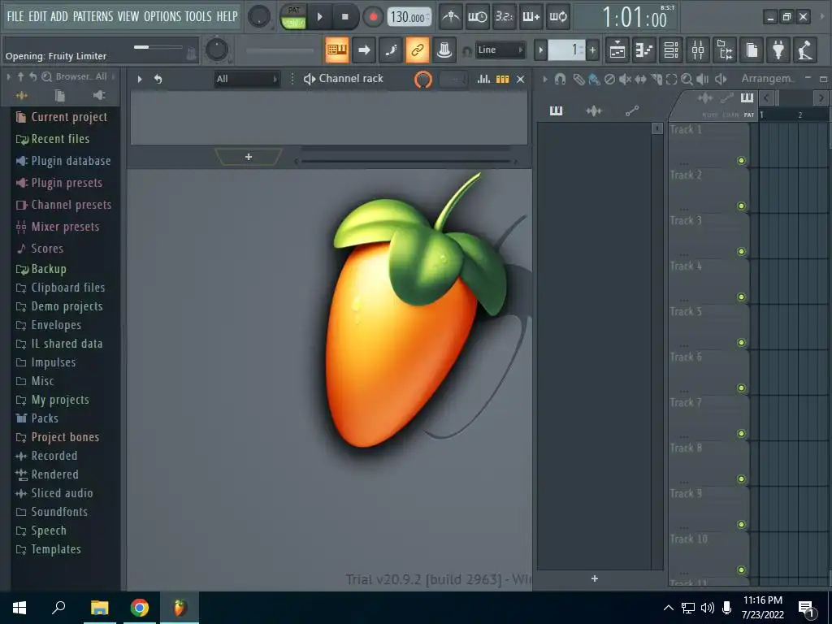Toggle step editing footsteps button
The height and width of the screenshot is (624, 832).
pos(391,50)
